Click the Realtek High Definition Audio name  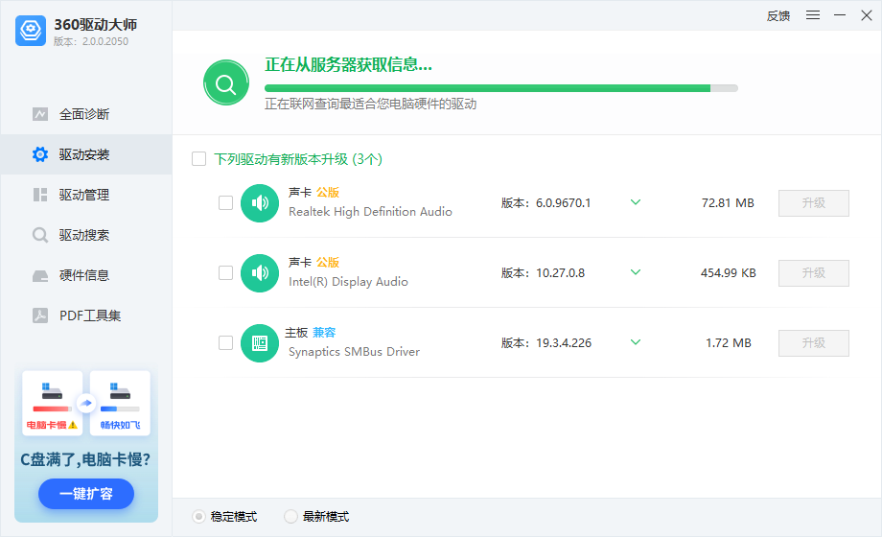[x=370, y=212]
